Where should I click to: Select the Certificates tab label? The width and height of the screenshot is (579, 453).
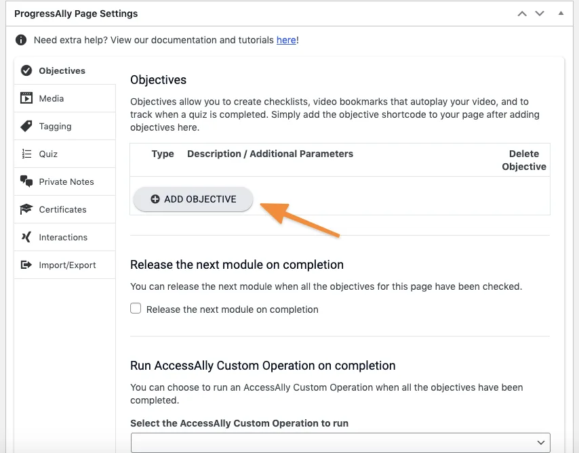[x=62, y=209]
